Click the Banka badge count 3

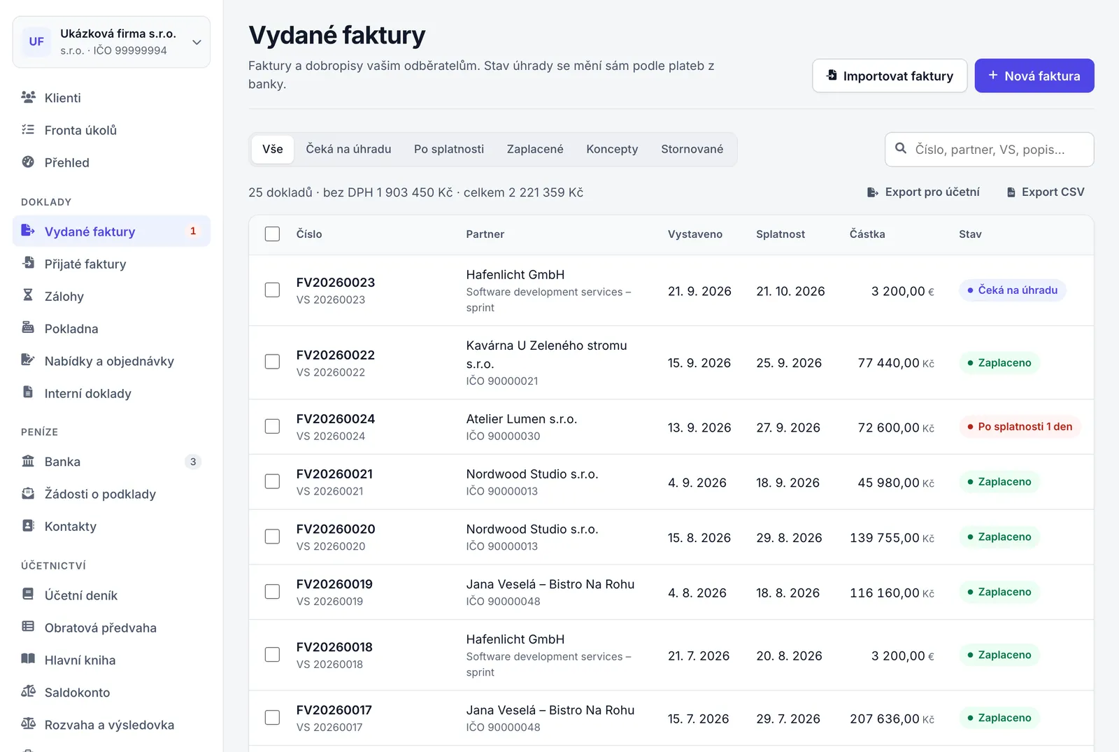[x=193, y=462]
